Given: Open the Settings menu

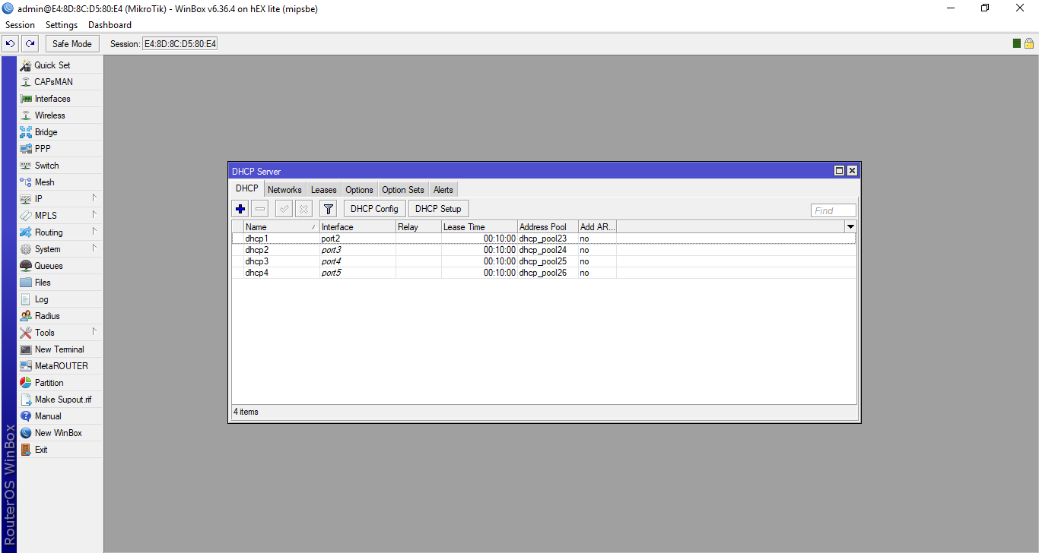Looking at the screenshot, I should tap(62, 25).
